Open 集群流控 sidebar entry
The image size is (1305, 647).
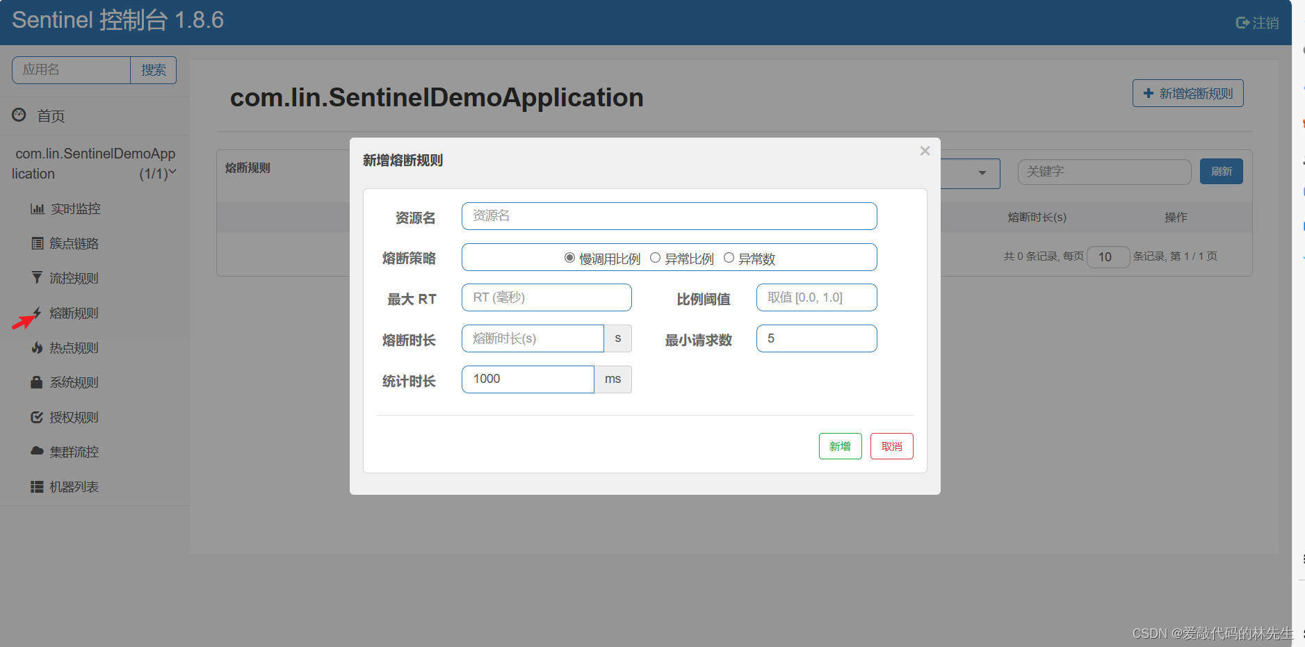pos(74,452)
